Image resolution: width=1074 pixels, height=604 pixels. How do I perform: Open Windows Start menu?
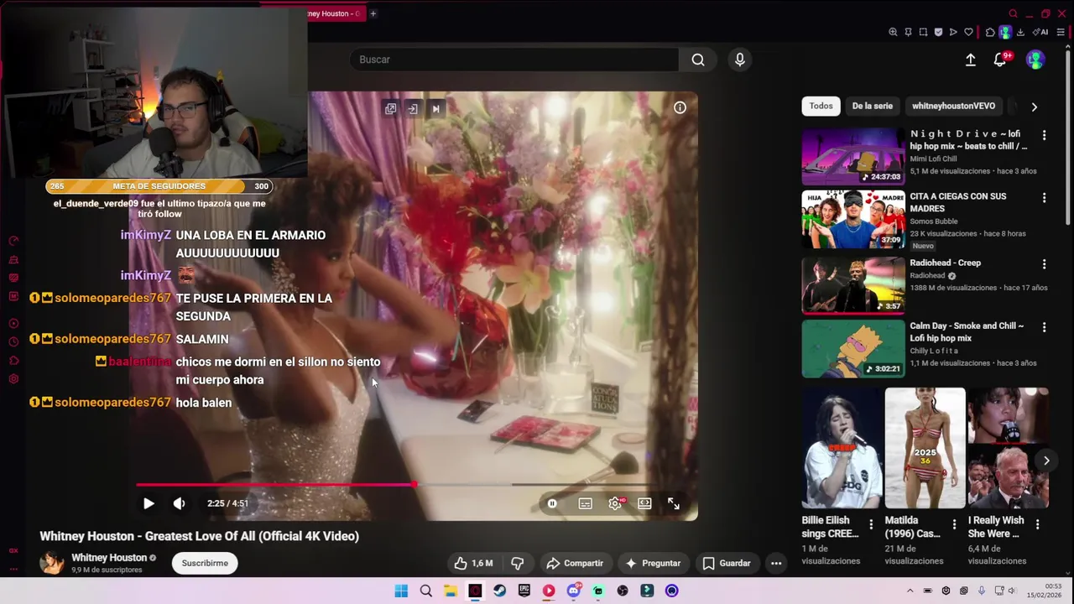[401, 591]
